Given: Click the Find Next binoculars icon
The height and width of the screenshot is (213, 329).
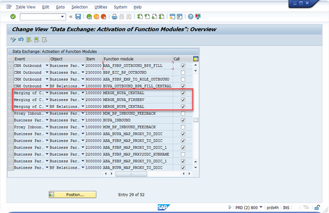Looking at the screenshot, I should click(x=129, y=16).
